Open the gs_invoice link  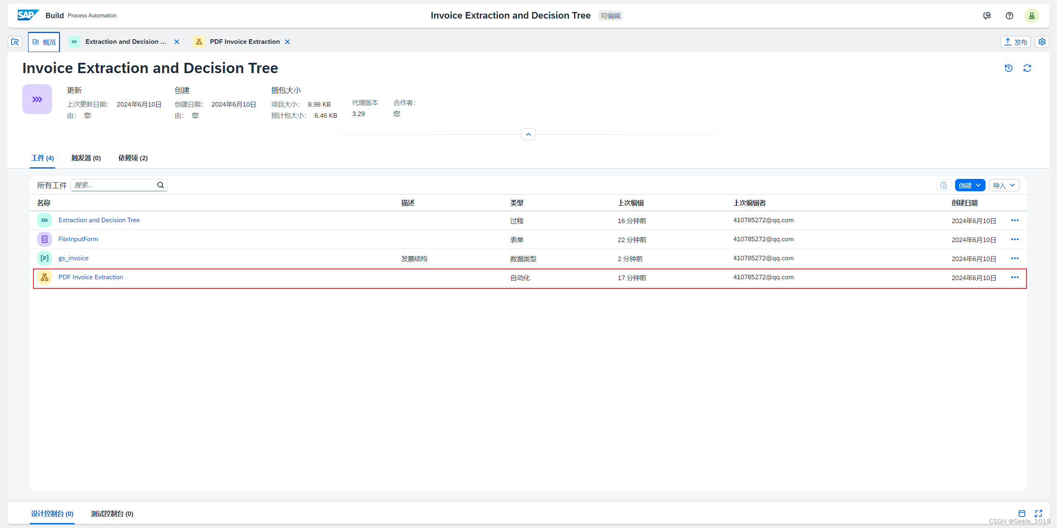(73, 258)
